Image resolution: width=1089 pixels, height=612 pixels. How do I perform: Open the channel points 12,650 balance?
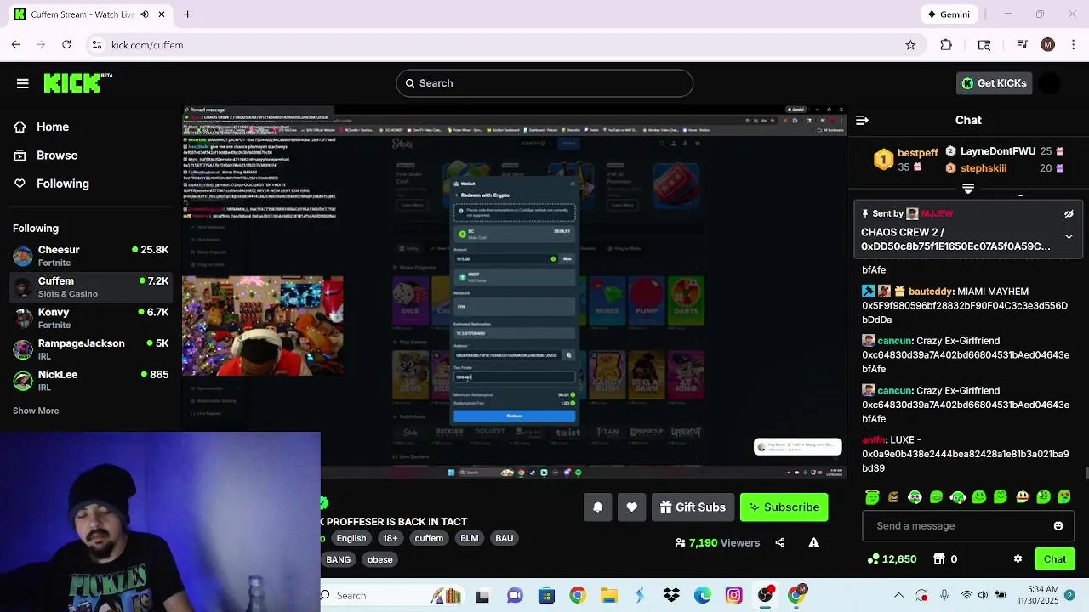tap(892, 559)
